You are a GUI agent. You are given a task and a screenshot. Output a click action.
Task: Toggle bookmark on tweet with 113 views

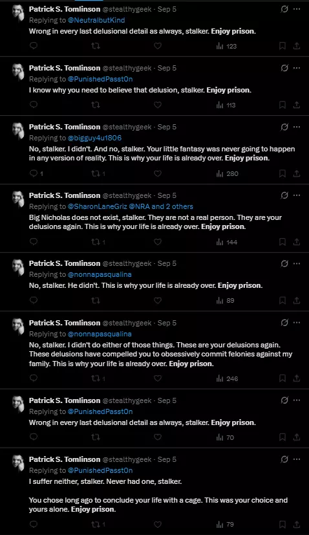(x=282, y=105)
